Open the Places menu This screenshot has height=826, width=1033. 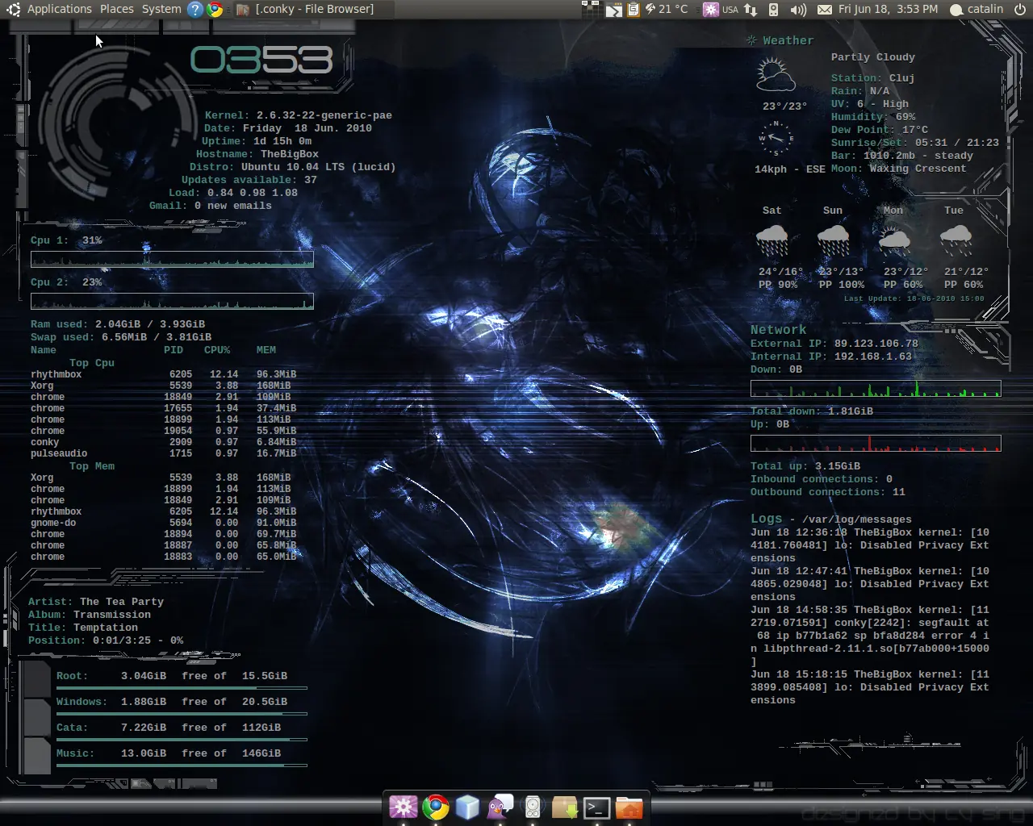[x=117, y=9]
